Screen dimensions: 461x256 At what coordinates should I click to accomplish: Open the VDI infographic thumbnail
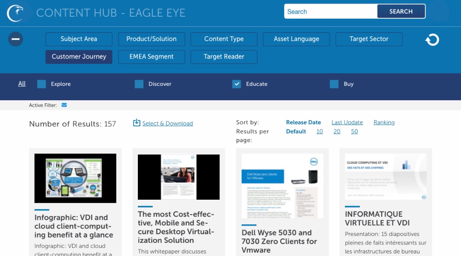point(75,178)
